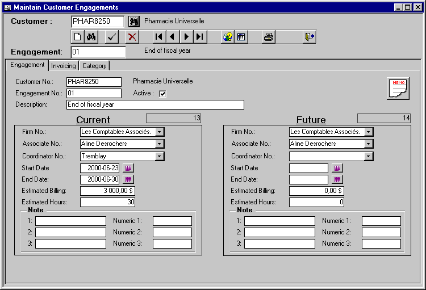Expand the Current Firm No. dropdown
This screenshot has width=426, height=290.
coord(160,132)
